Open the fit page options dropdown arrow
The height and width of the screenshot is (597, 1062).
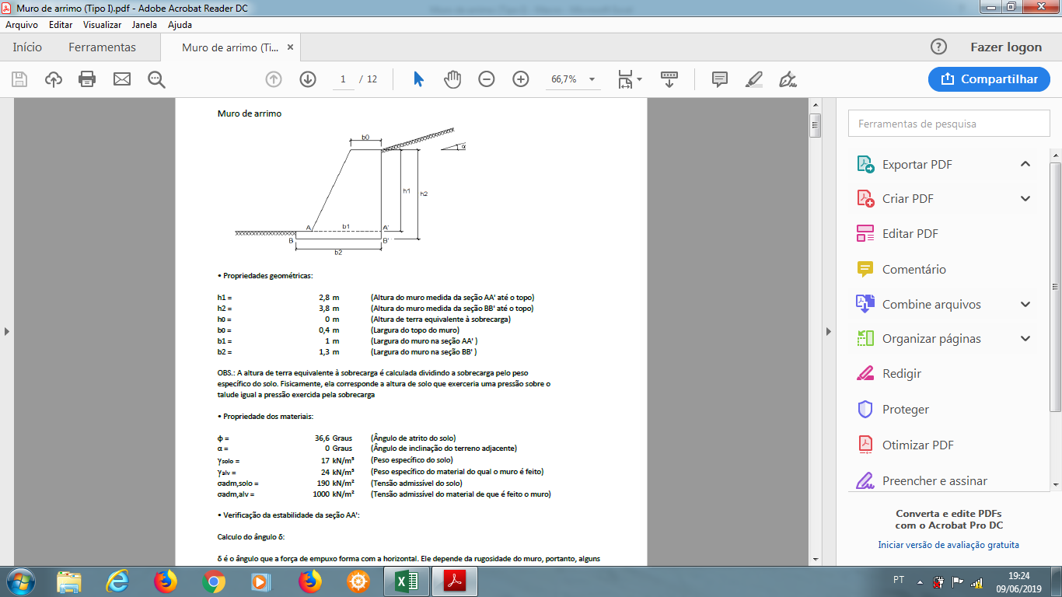(x=639, y=79)
